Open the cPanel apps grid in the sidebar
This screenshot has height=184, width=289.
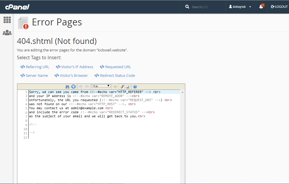pyautogui.click(x=7, y=20)
